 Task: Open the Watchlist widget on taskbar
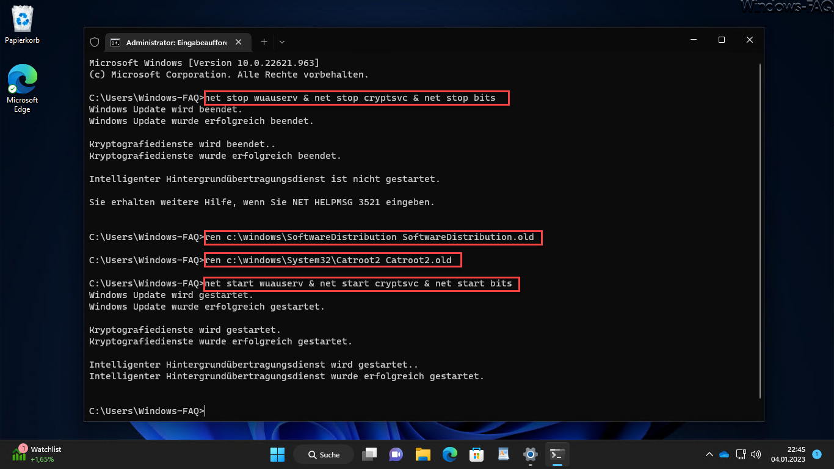[x=37, y=454]
